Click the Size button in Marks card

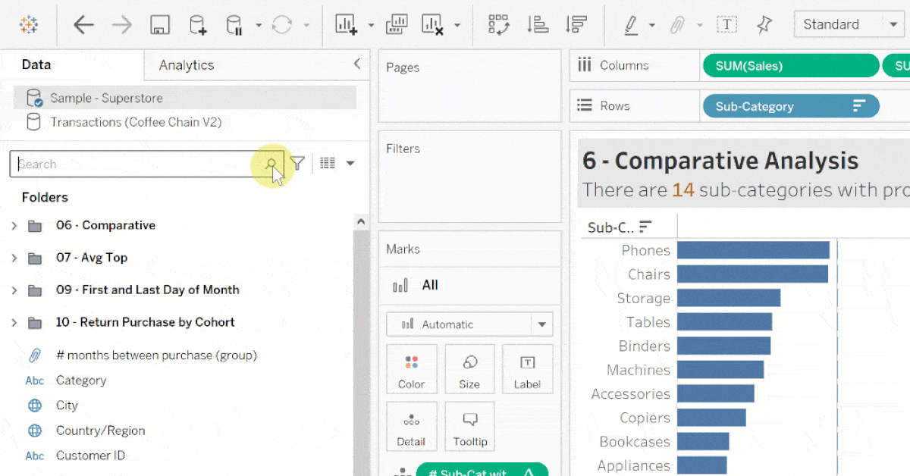pos(469,370)
